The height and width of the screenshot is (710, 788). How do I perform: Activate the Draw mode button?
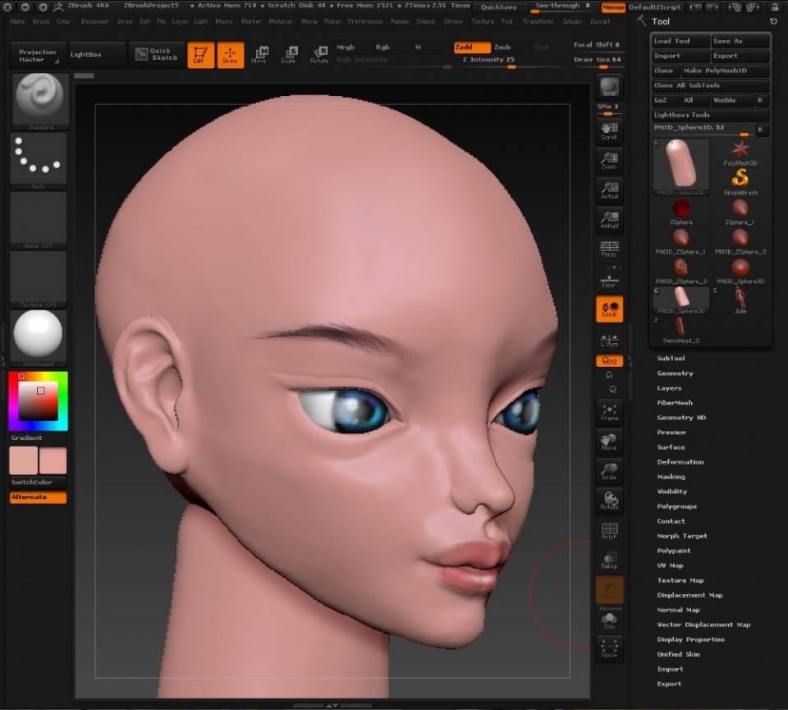[x=230, y=55]
